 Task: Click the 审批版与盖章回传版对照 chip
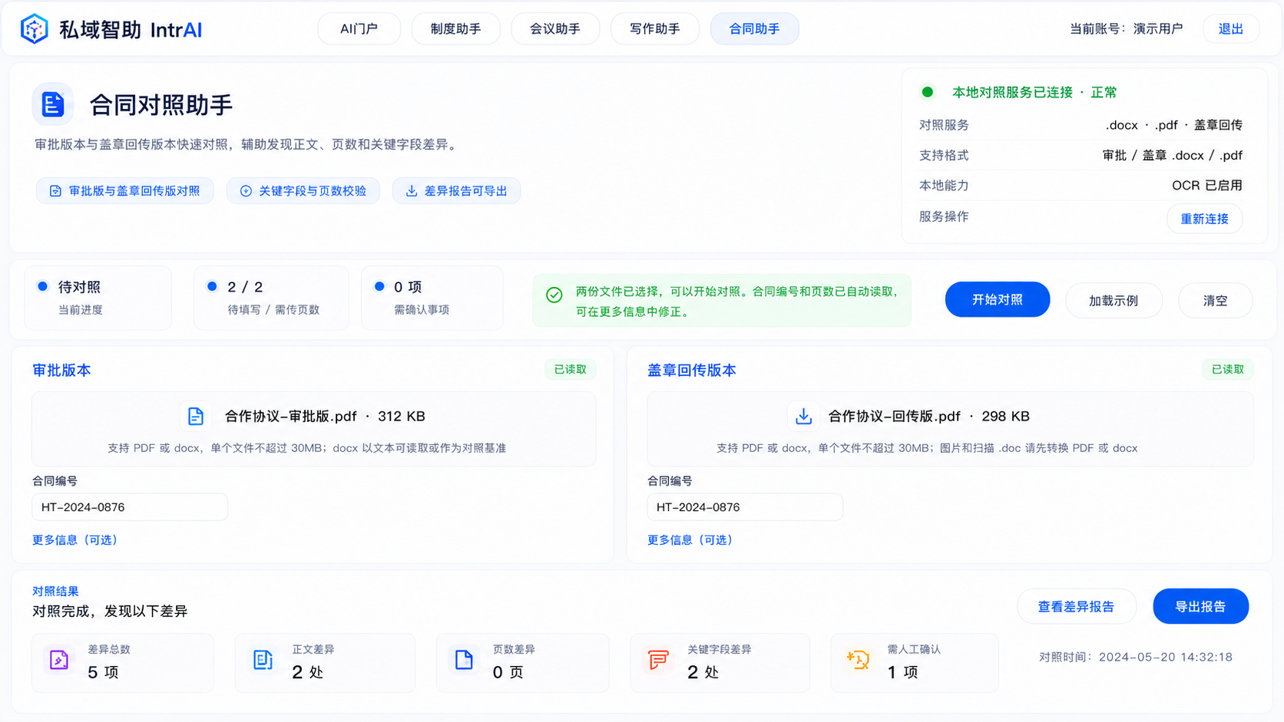point(125,191)
